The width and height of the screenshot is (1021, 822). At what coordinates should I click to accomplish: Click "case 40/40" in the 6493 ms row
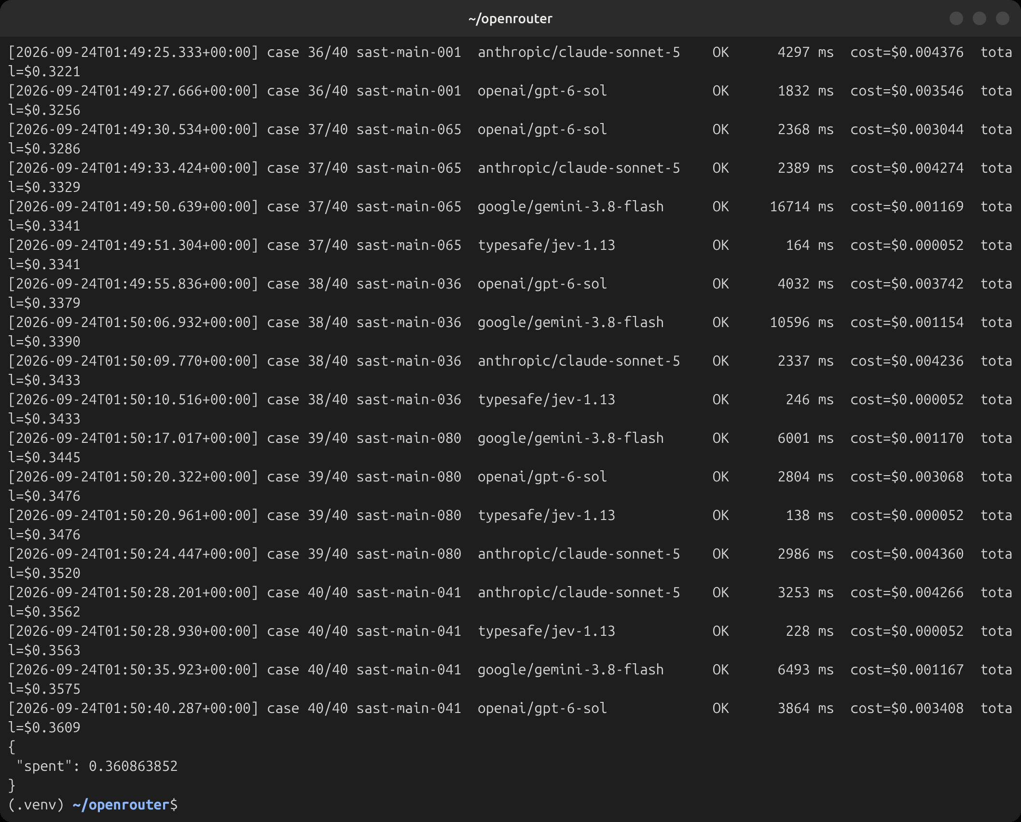pyautogui.click(x=307, y=670)
